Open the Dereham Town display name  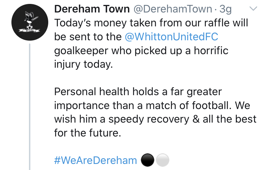92,9
